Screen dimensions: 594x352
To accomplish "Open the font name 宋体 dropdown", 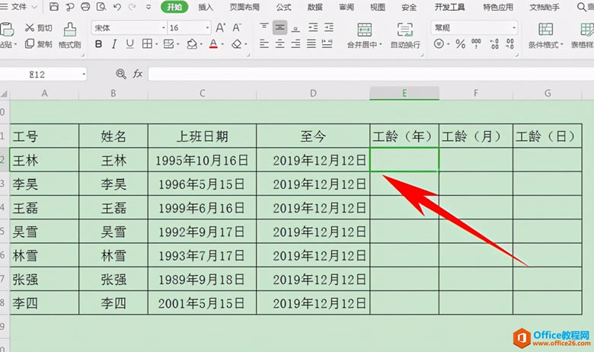I will tap(164, 28).
